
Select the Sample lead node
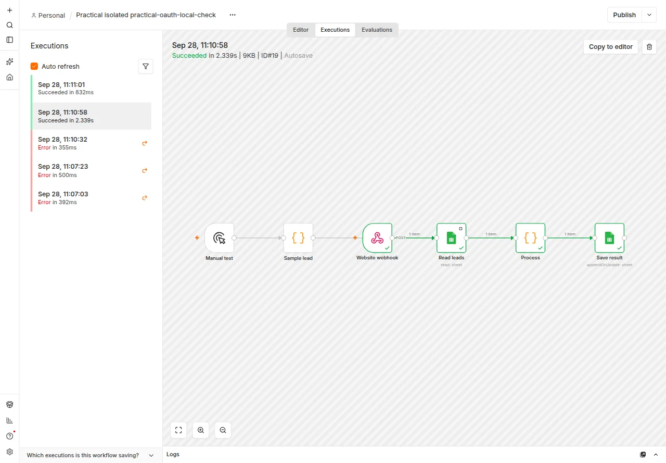coord(298,238)
